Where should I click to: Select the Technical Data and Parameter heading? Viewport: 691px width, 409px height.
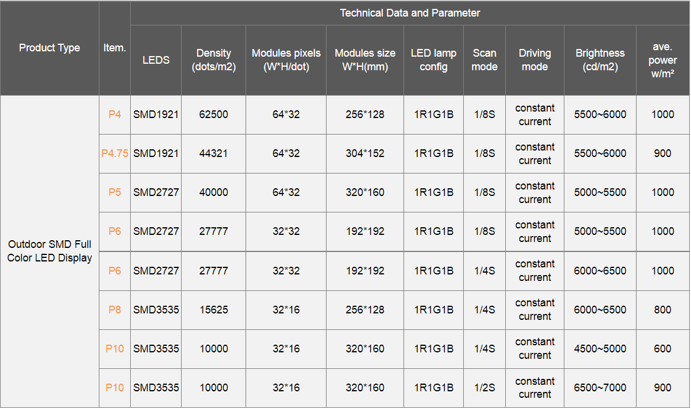coord(410,13)
